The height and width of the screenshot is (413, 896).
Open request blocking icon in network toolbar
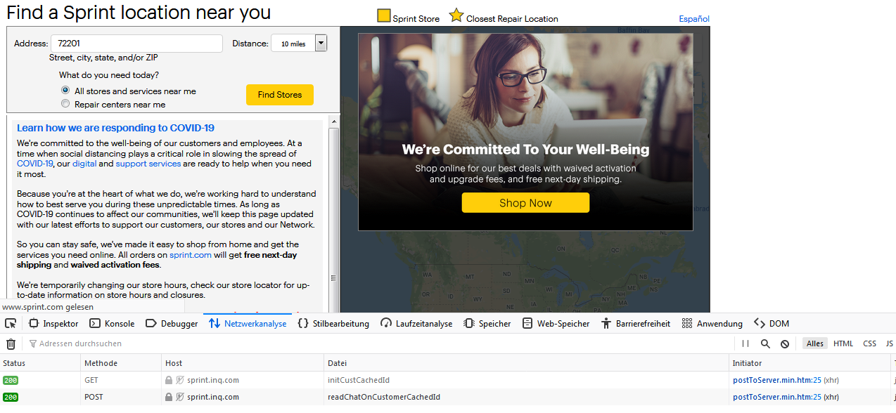click(x=785, y=343)
